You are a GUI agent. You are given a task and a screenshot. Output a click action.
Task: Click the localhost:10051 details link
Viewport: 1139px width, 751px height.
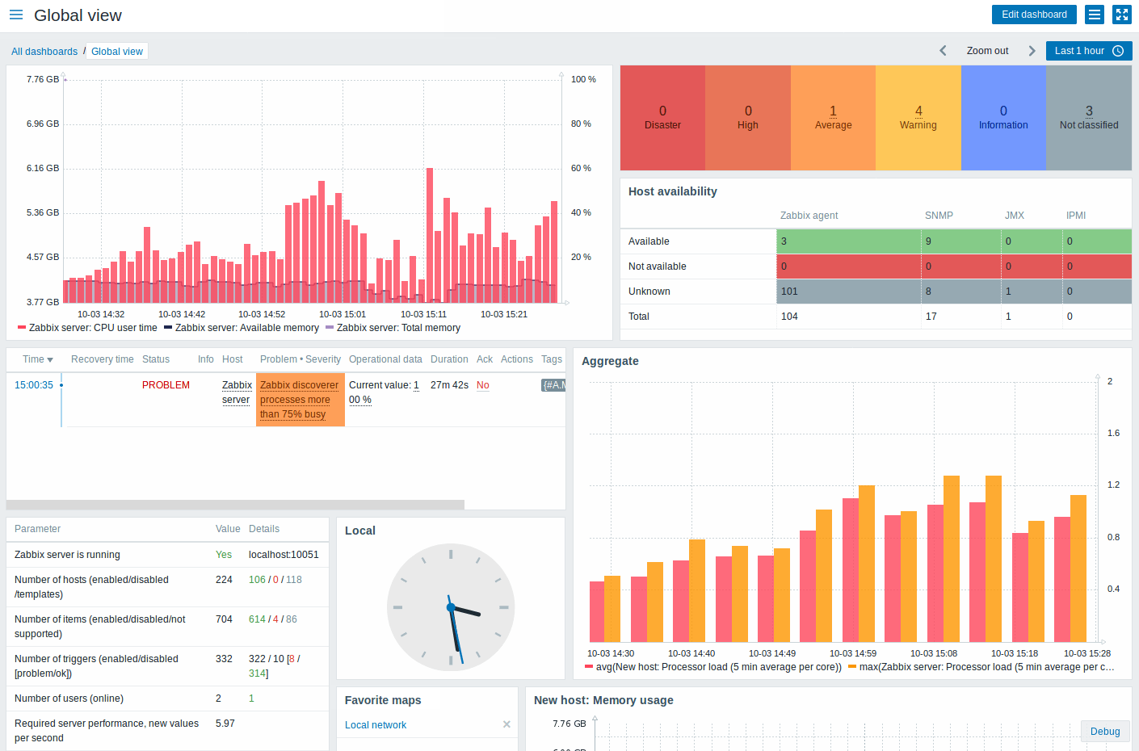(x=284, y=555)
